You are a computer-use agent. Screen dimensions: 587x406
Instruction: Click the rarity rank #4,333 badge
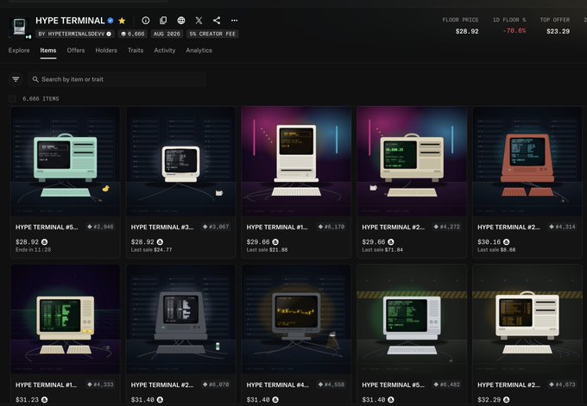click(100, 384)
